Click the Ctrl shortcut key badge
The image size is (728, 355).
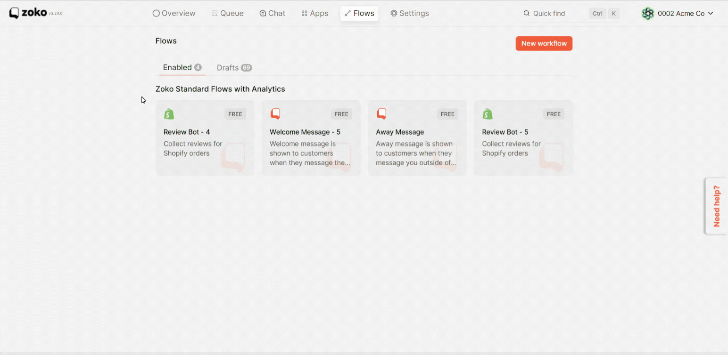click(597, 14)
